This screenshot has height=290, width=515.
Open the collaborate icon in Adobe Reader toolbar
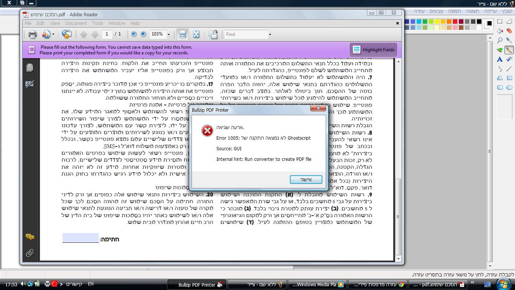click(x=46, y=34)
